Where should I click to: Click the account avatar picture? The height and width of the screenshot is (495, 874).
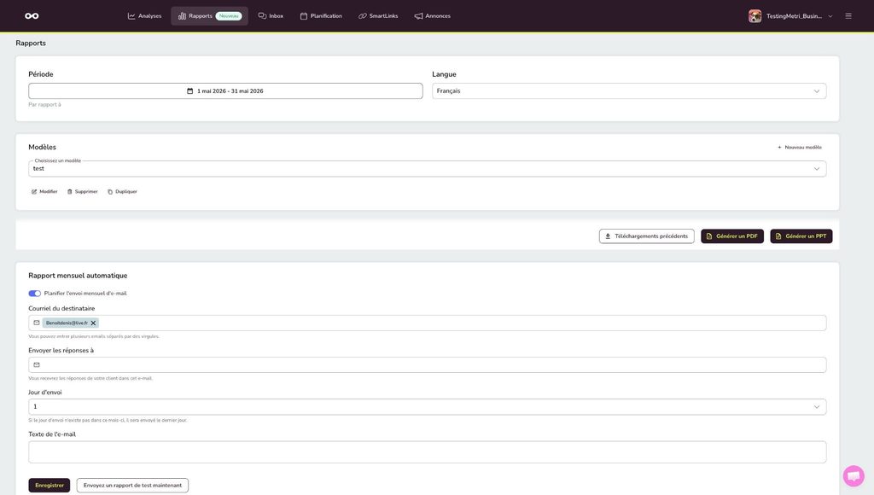coord(755,15)
